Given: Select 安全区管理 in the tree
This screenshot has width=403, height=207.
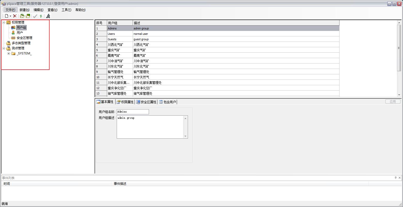Looking at the screenshot, I should click(x=24, y=38).
